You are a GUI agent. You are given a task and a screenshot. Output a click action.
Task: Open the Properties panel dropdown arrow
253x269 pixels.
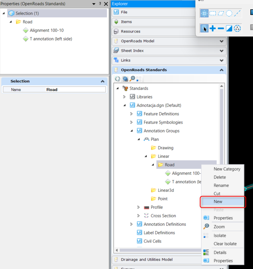(x=94, y=4)
